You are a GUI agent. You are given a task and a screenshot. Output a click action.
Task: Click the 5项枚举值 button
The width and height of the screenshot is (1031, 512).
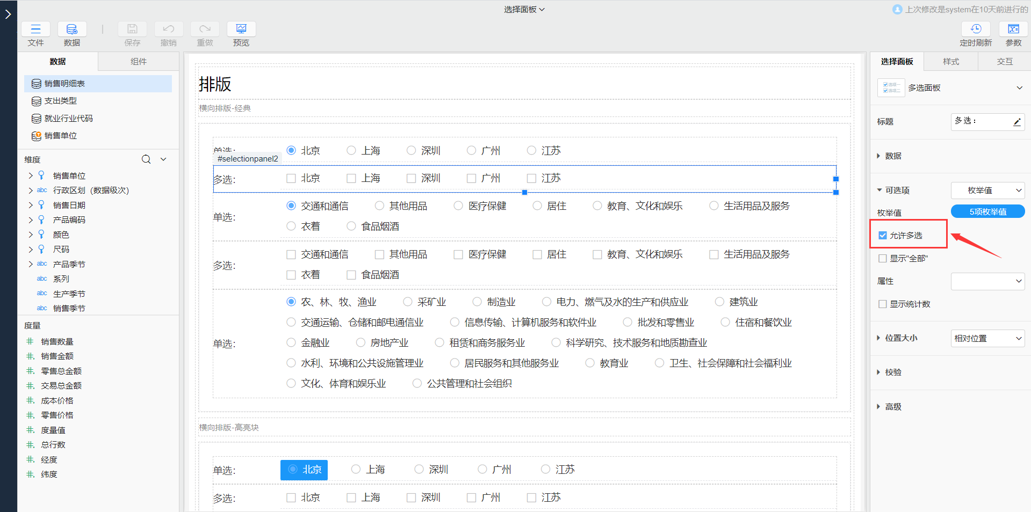click(x=987, y=212)
